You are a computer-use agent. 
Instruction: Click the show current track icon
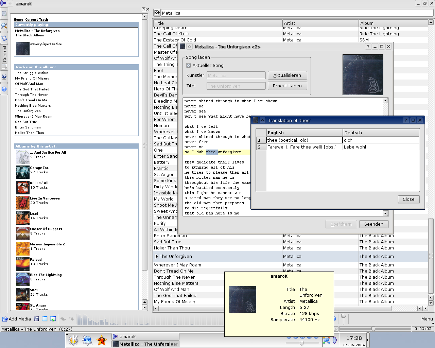[x=53, y=319]
